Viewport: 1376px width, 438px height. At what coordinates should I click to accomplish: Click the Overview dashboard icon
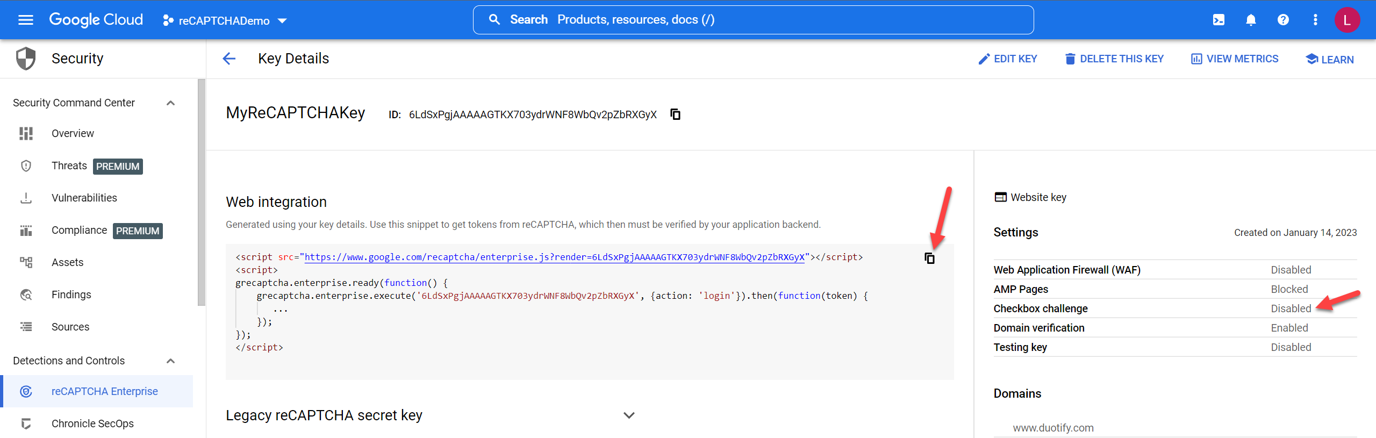coord(26,133)
